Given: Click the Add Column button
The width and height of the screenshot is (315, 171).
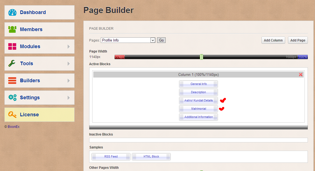Looking at the screenshot, I should coord(273,40).
